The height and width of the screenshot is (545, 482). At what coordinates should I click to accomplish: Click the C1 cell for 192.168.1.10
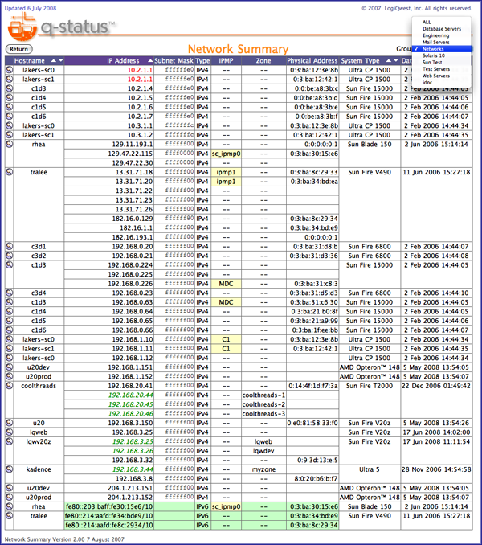[x=226, y=339]
